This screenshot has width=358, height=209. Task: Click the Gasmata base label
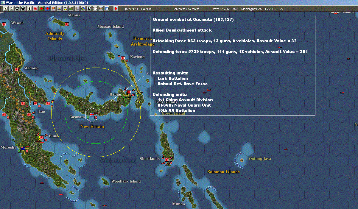click(77, 117)
